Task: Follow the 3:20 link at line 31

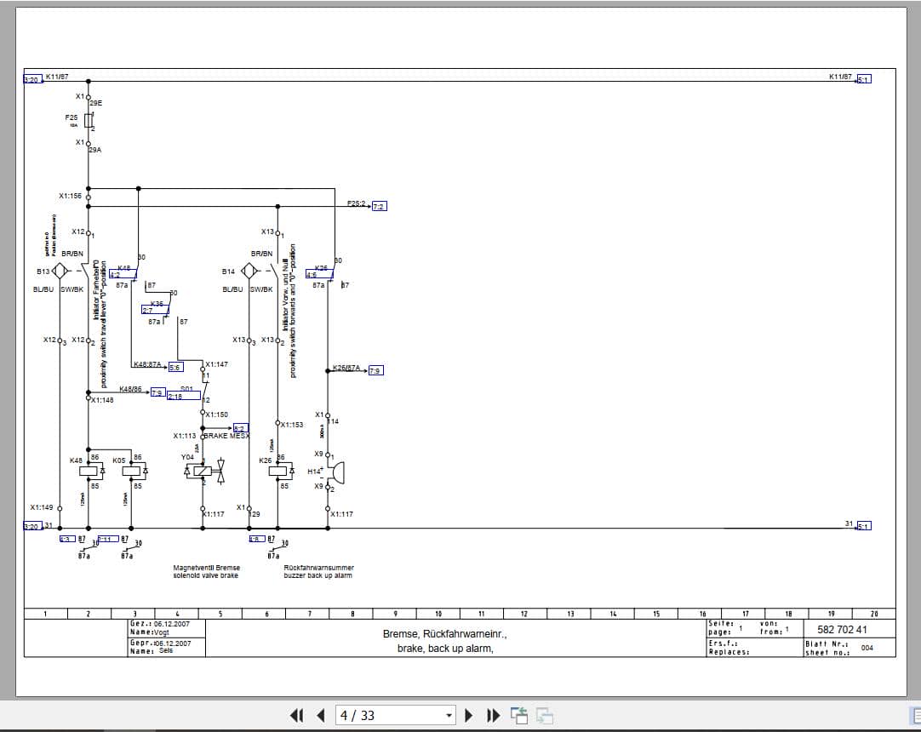Action: [31, 526]
